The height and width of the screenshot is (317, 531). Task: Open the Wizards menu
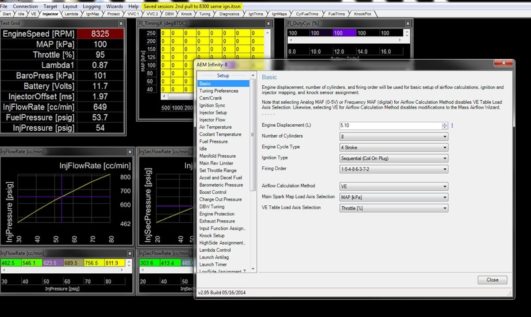pyautogui.click(x=115, y=7)
